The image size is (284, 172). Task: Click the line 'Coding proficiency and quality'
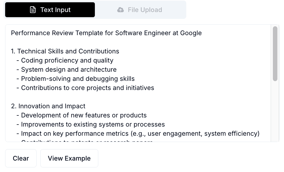click(67, 60)
